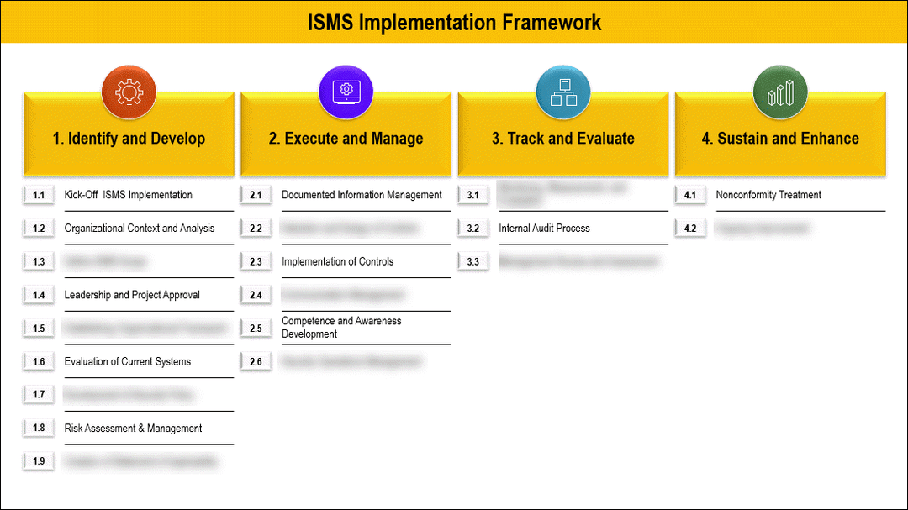908x510 pixels.
Task: Click the Nonconformity Treatment item
Action: pyautogui.click(x=768, y=195)
